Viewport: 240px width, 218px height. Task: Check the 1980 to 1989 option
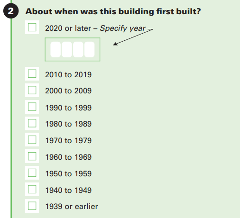click(32, 123)
